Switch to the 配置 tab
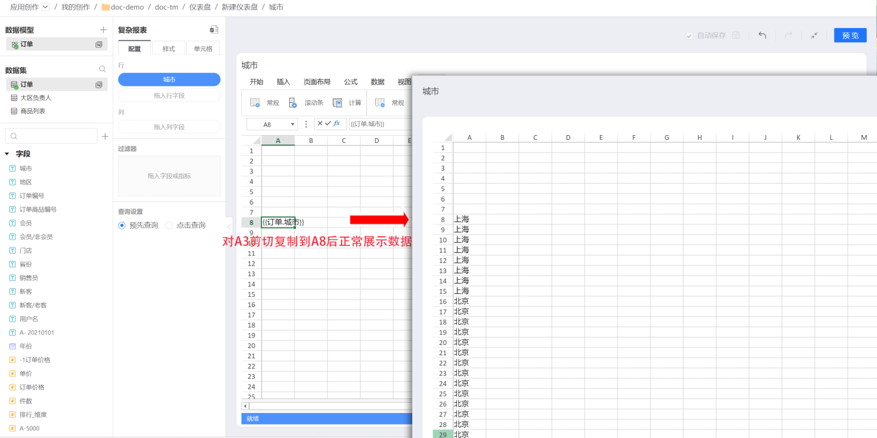 coord(135,49)
